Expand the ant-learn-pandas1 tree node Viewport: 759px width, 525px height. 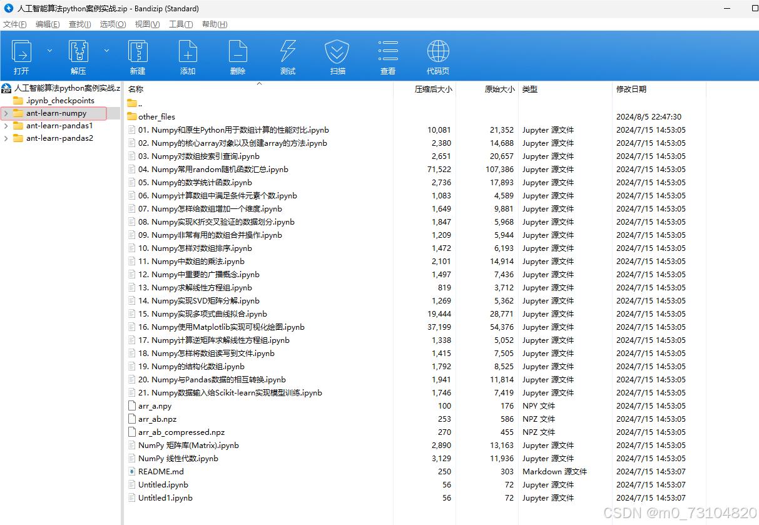(x=6, y=126)
